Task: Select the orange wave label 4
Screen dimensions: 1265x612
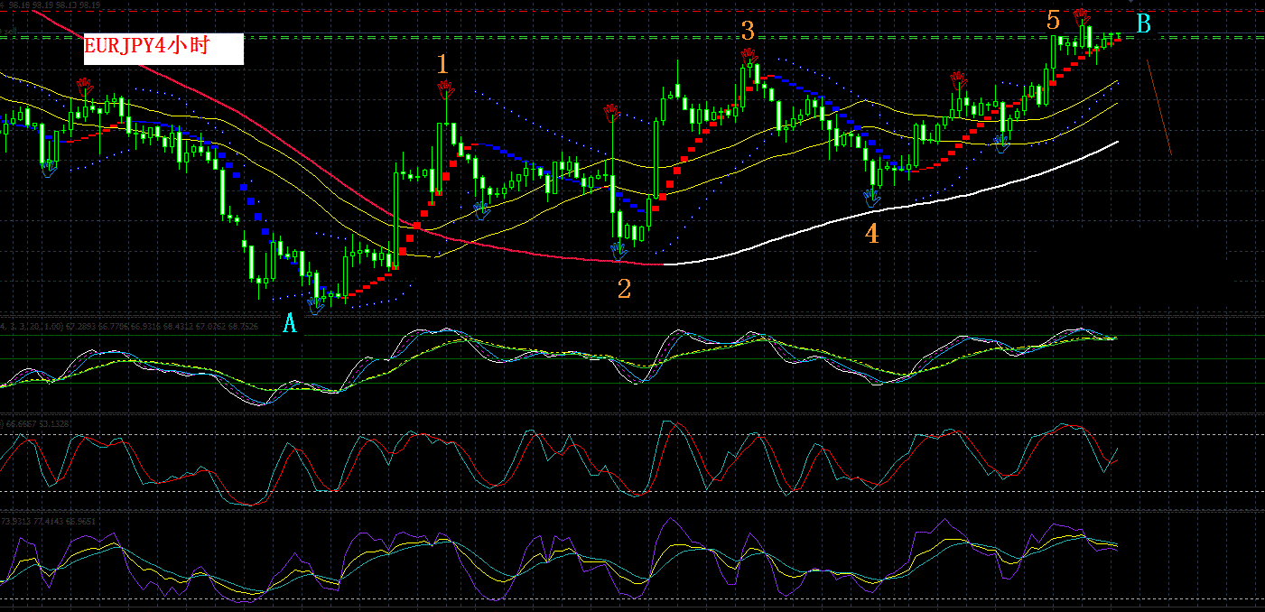Action: 871,234
